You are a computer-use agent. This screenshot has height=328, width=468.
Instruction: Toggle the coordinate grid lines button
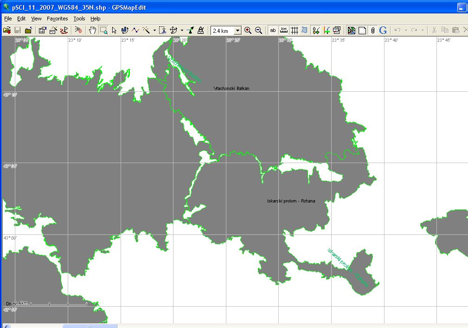tap(294, 30)
